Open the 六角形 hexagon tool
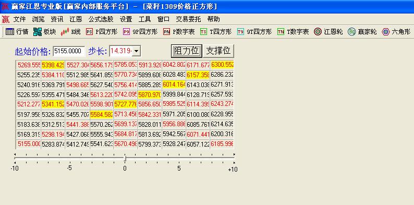The image size is (414, 205). [x=396, y=32]
